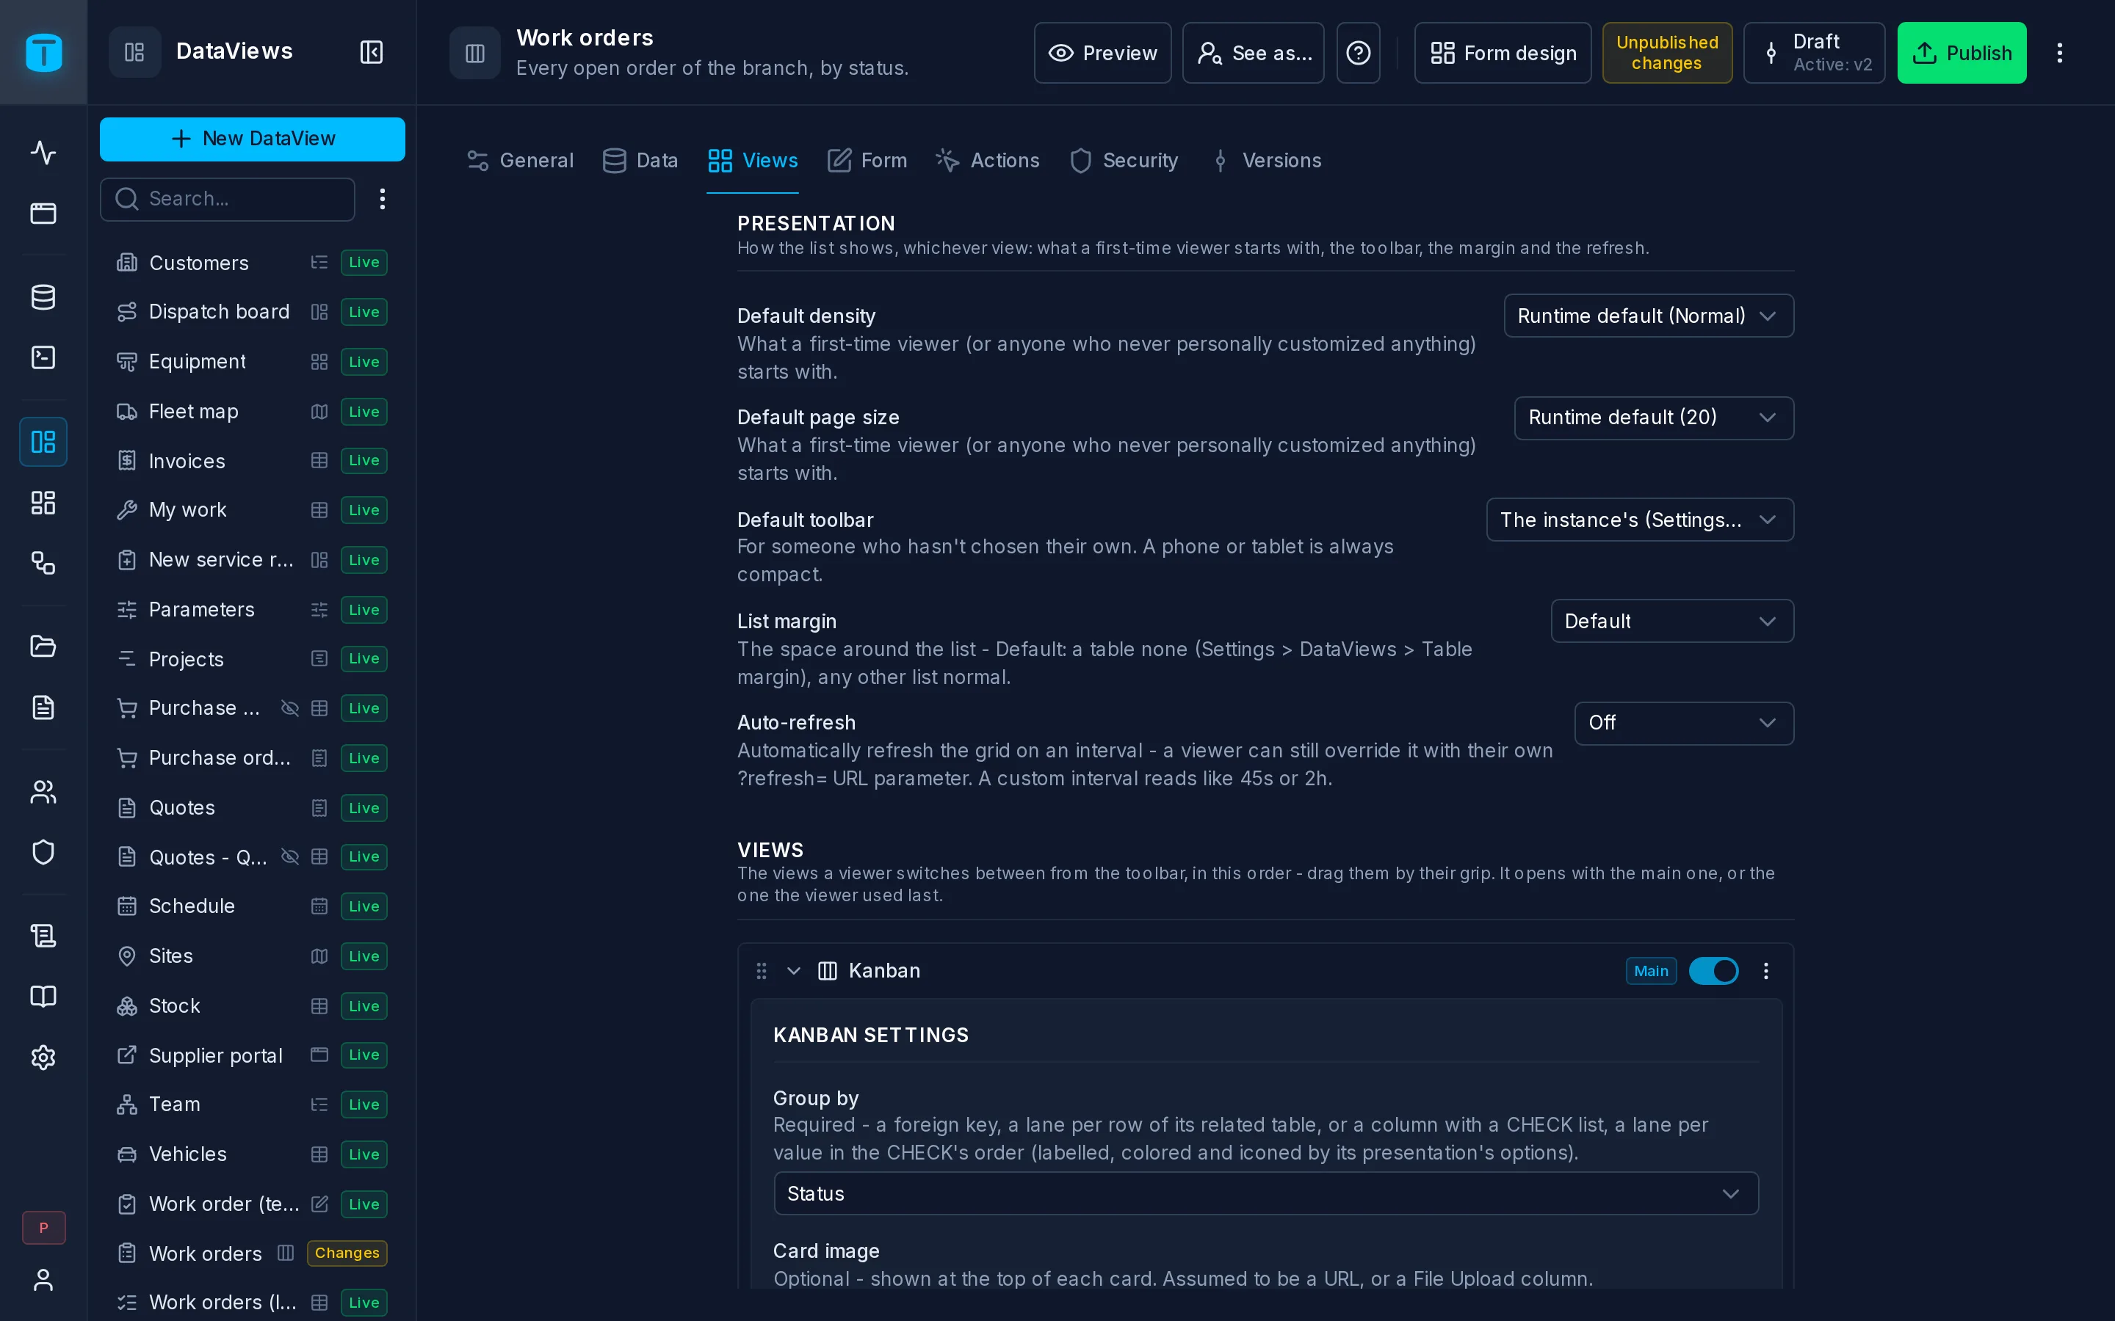
Task: Click the green Publish button
Action: [1962, 54]
